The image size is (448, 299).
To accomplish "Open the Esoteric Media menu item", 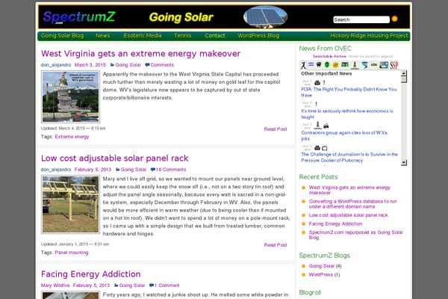I will point(143,36).
